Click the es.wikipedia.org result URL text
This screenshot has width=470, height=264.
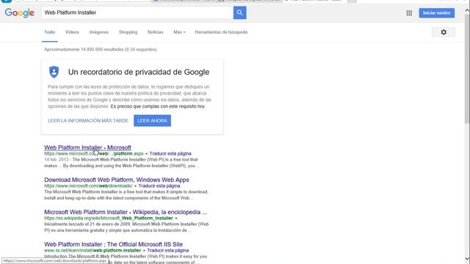(109, 219)
